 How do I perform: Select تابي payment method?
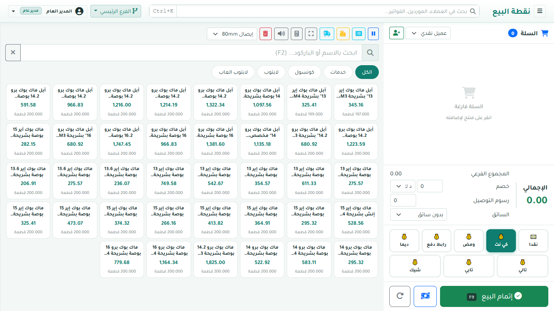pos(469,266)
